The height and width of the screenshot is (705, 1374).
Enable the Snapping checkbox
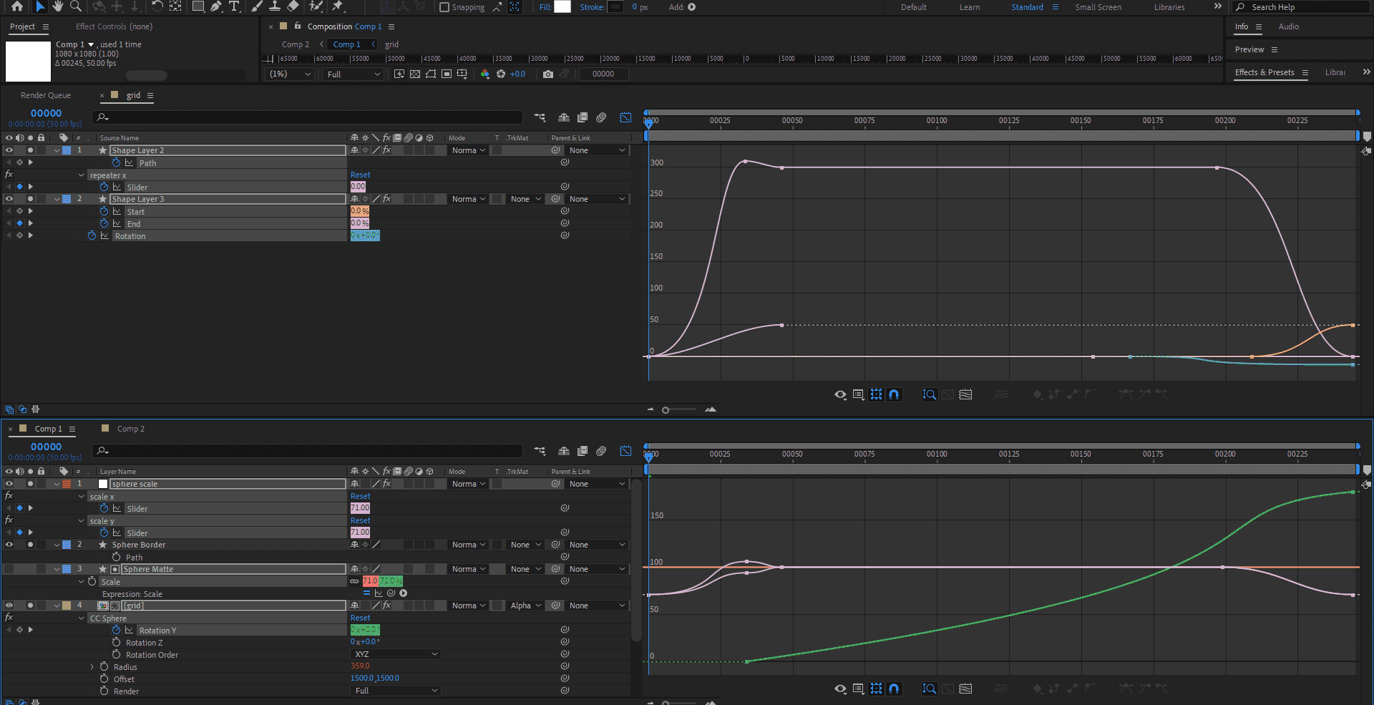[444, 7]
